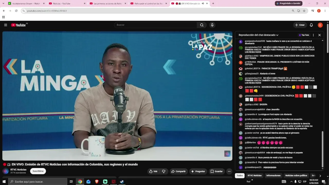Click the Windows taskbar search box
Image resolution: width=329 pixels, height=185 pixels.
tap(38, 182)
